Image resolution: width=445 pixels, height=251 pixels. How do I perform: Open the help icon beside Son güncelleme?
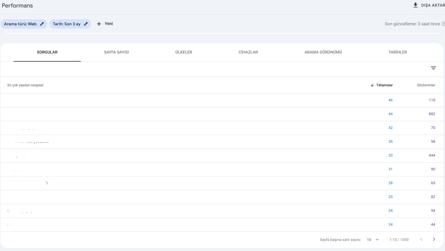pyautogui.click(x=443, y=24)
